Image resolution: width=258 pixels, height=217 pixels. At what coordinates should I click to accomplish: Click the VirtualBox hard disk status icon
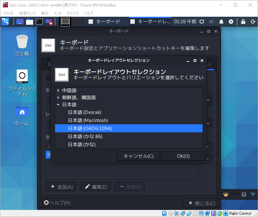[x=164, y=213]
